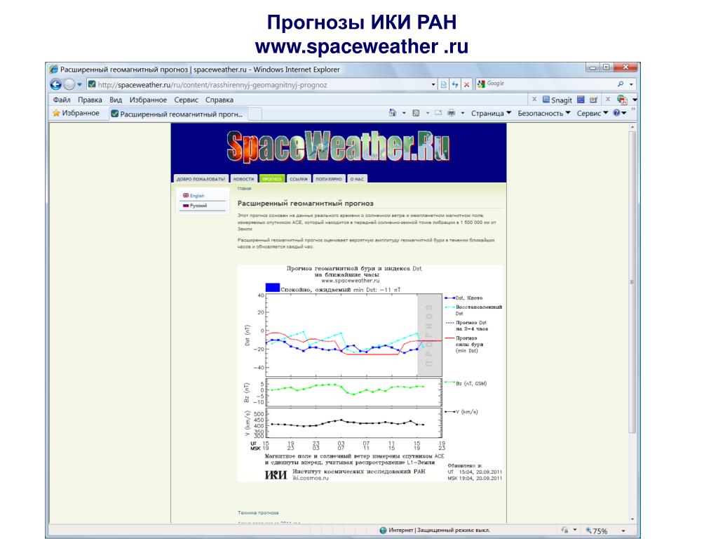The image size is (718, 539).
Task: Click the greyed Forward navigation arrow
Action: [69, 84]
